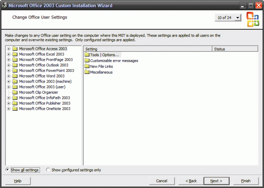Click the InfoPath 2003 folder icon
Viewport: 264px width, 188px height.
(x=15, y=98)
